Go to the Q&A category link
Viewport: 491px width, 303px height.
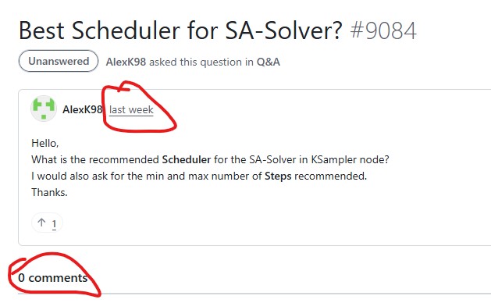269,62
